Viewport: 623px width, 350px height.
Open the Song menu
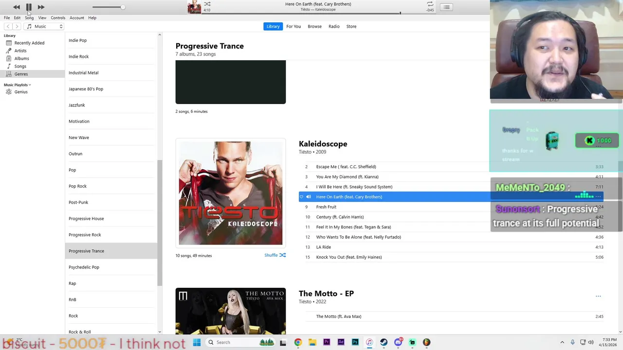[29, 17]
